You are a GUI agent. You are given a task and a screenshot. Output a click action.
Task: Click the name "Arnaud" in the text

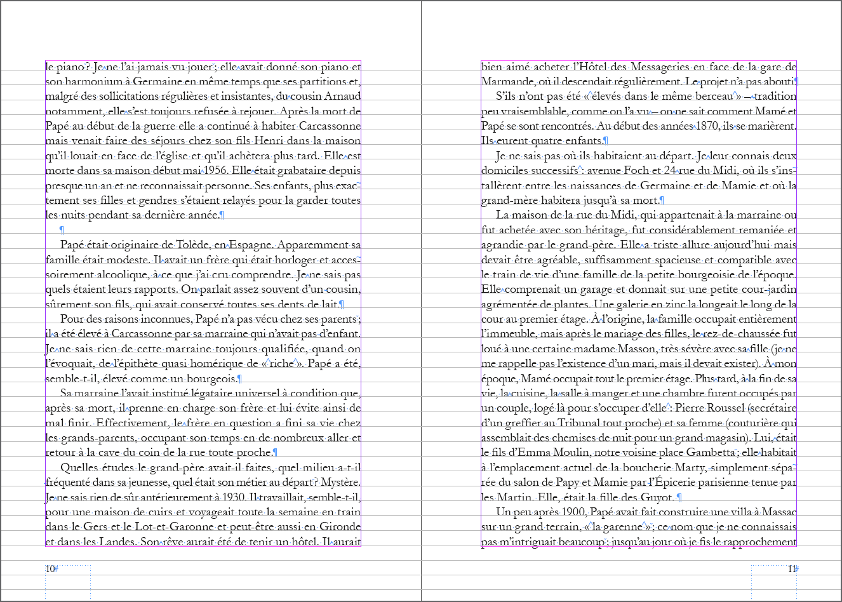coord(342,97)
